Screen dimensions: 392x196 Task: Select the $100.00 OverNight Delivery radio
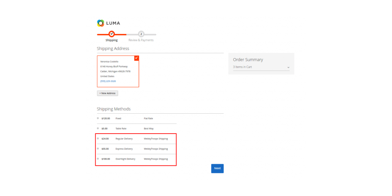(98, 159)
